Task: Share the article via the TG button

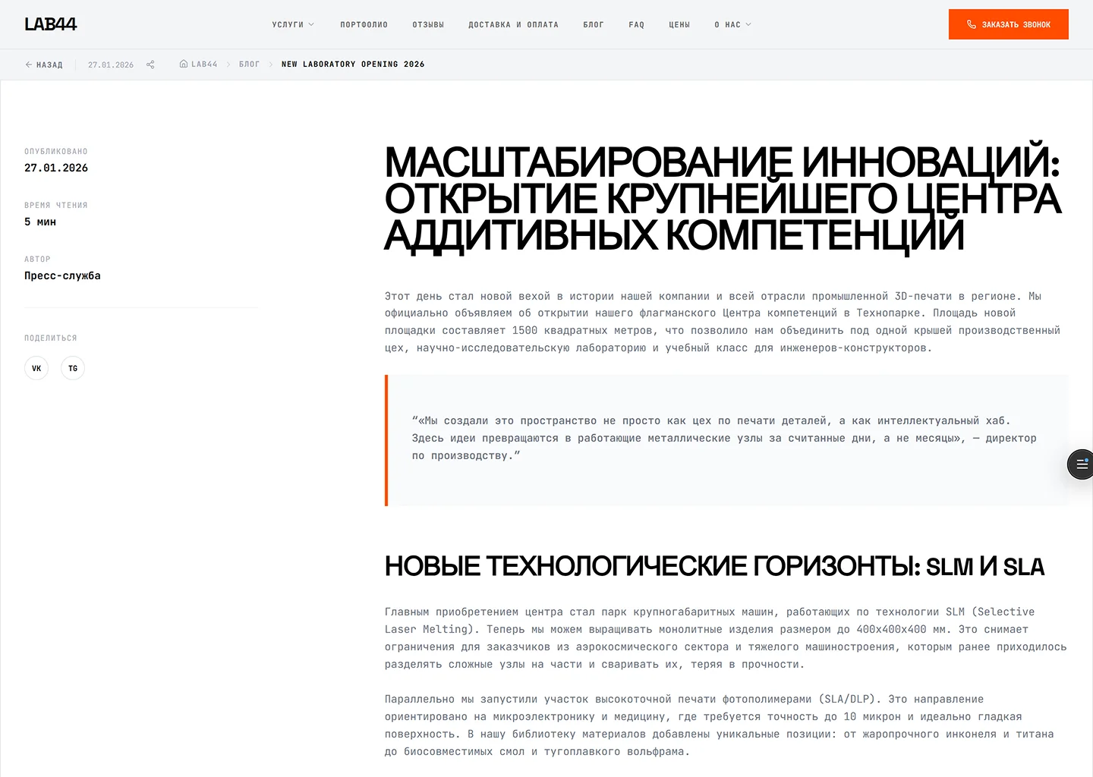Action: [72, 368]
